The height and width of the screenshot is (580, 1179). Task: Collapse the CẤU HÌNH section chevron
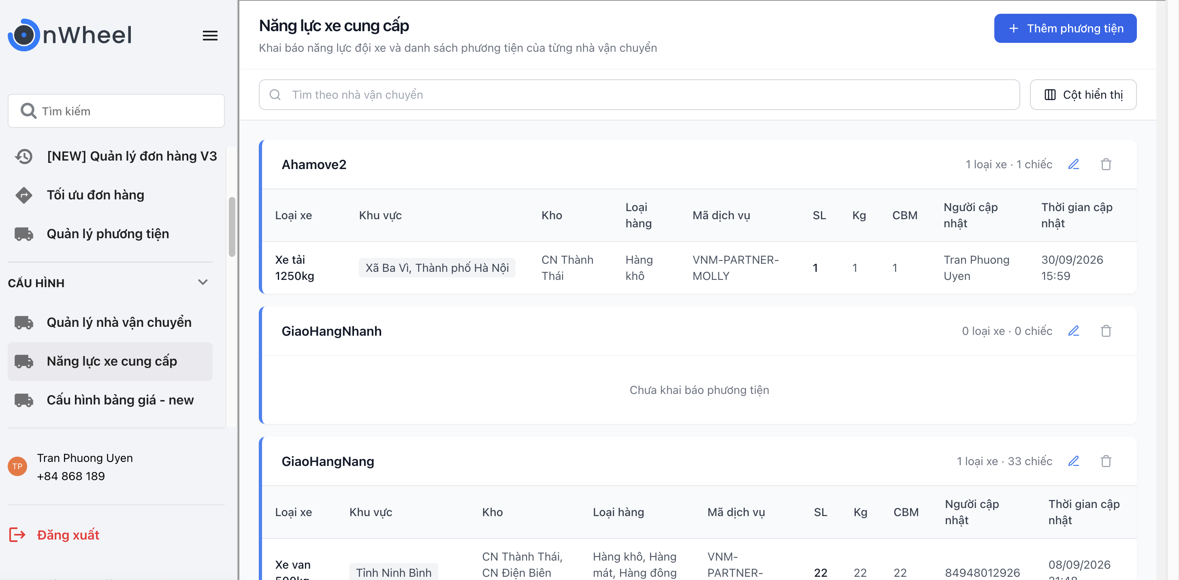point(203,282)
